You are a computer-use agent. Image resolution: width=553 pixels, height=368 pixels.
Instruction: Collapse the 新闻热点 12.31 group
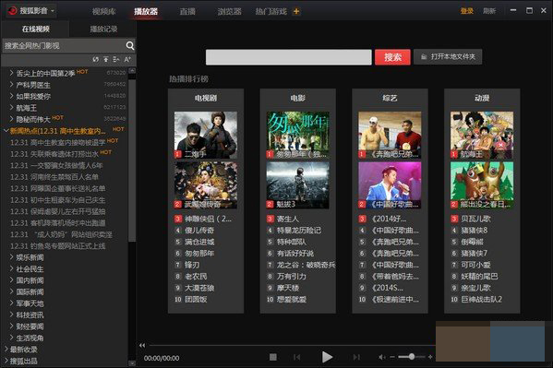[6, 131]
